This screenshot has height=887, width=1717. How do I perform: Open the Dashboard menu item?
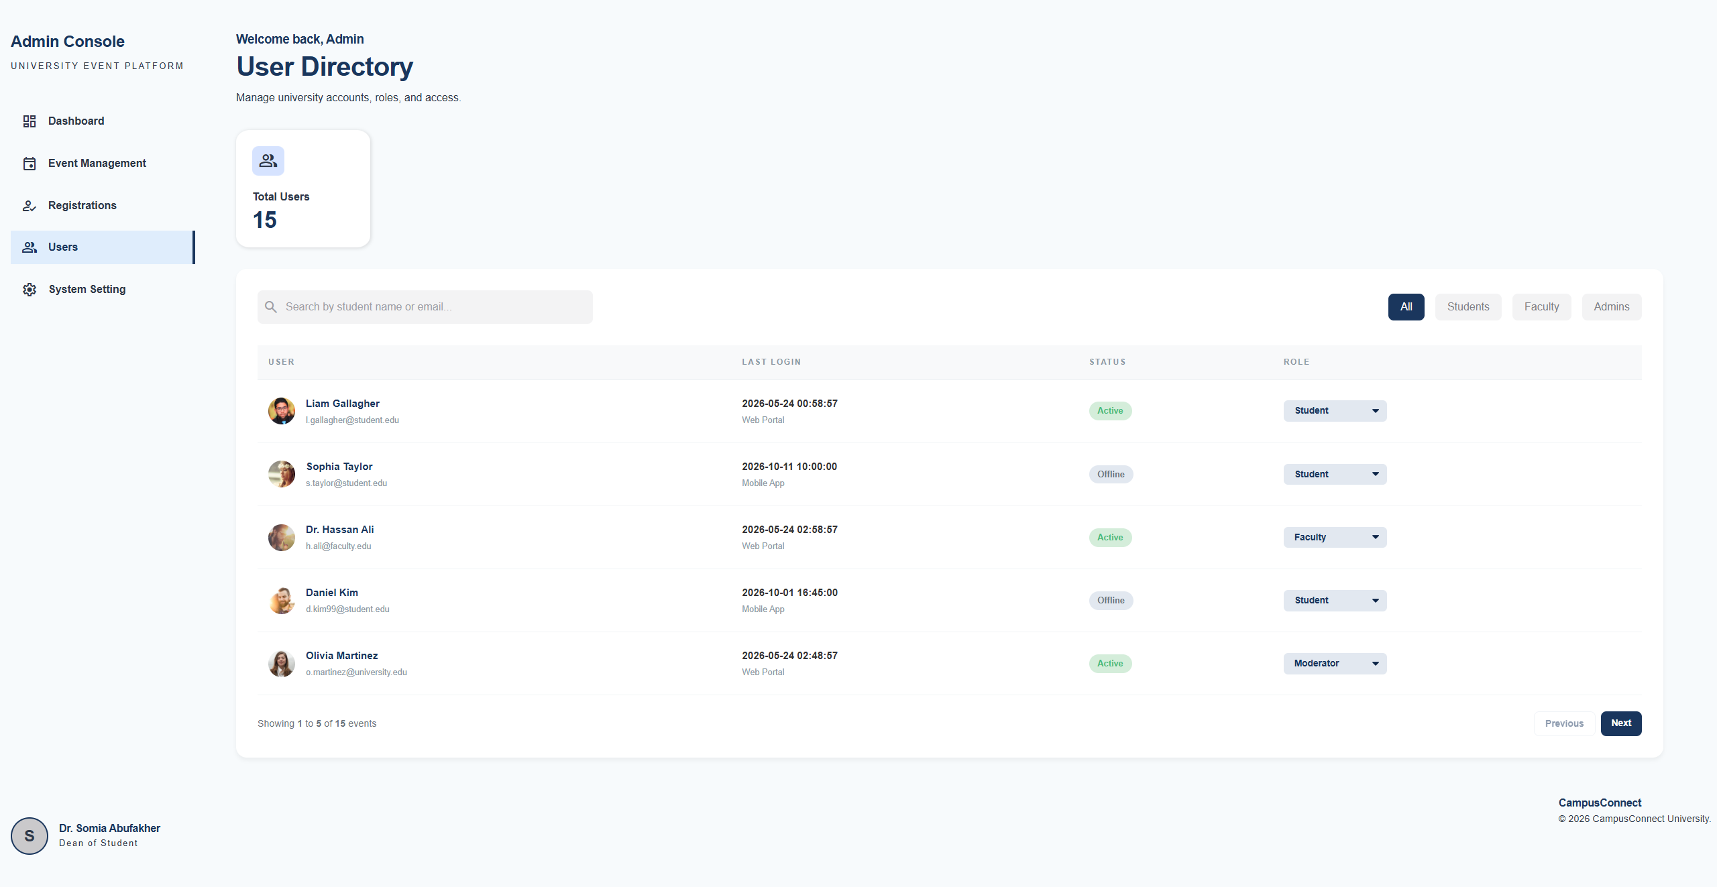[103, 121]
